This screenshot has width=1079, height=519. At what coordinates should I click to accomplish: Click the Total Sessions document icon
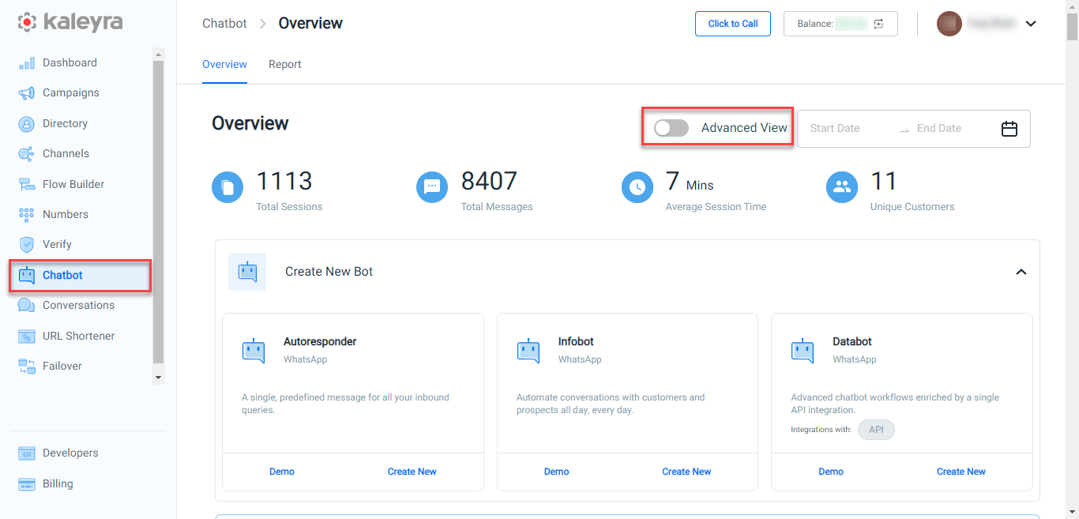click(x=227, y=187)
